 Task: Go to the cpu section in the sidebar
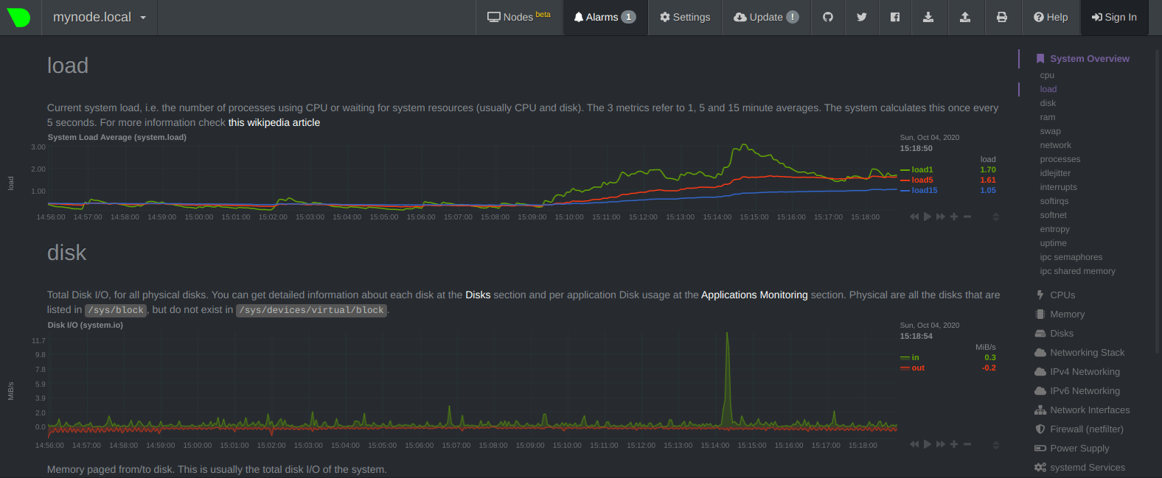[x=1047, y=75]
